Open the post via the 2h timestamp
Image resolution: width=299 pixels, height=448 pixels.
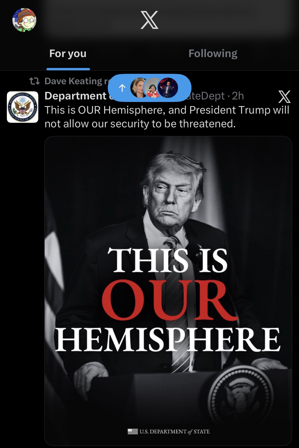pos(238,96)
